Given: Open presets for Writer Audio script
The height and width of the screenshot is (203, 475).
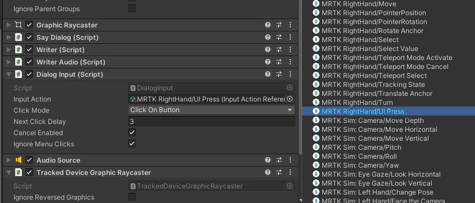Looking at the screenshot, I should coord(279,62).
